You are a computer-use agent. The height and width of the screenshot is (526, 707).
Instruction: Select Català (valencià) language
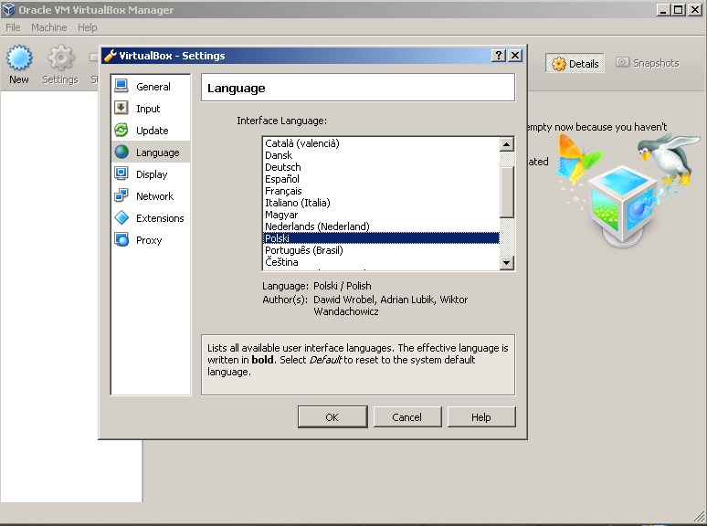(x=381, y=143)
